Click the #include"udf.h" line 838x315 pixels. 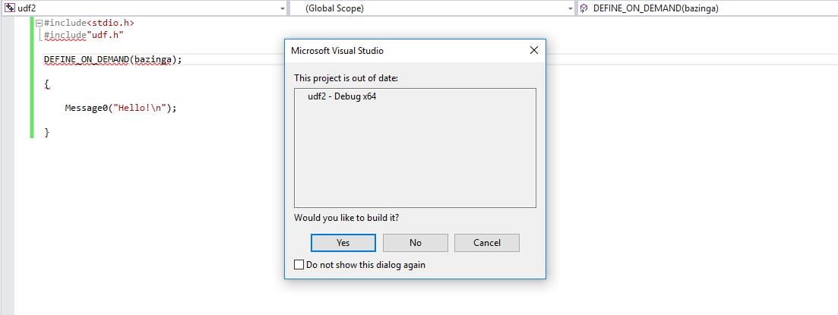84,35
